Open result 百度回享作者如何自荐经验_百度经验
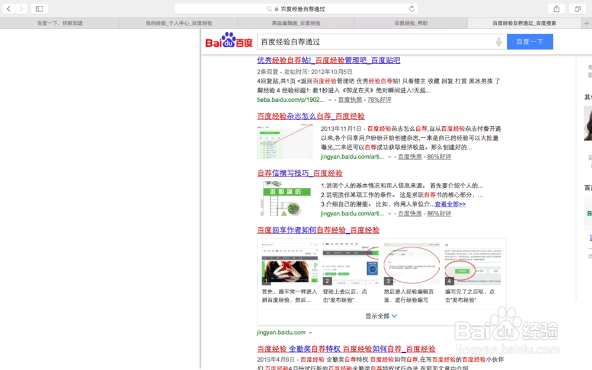Viewport: 592px width, 370px height. [x=318, y=230]
